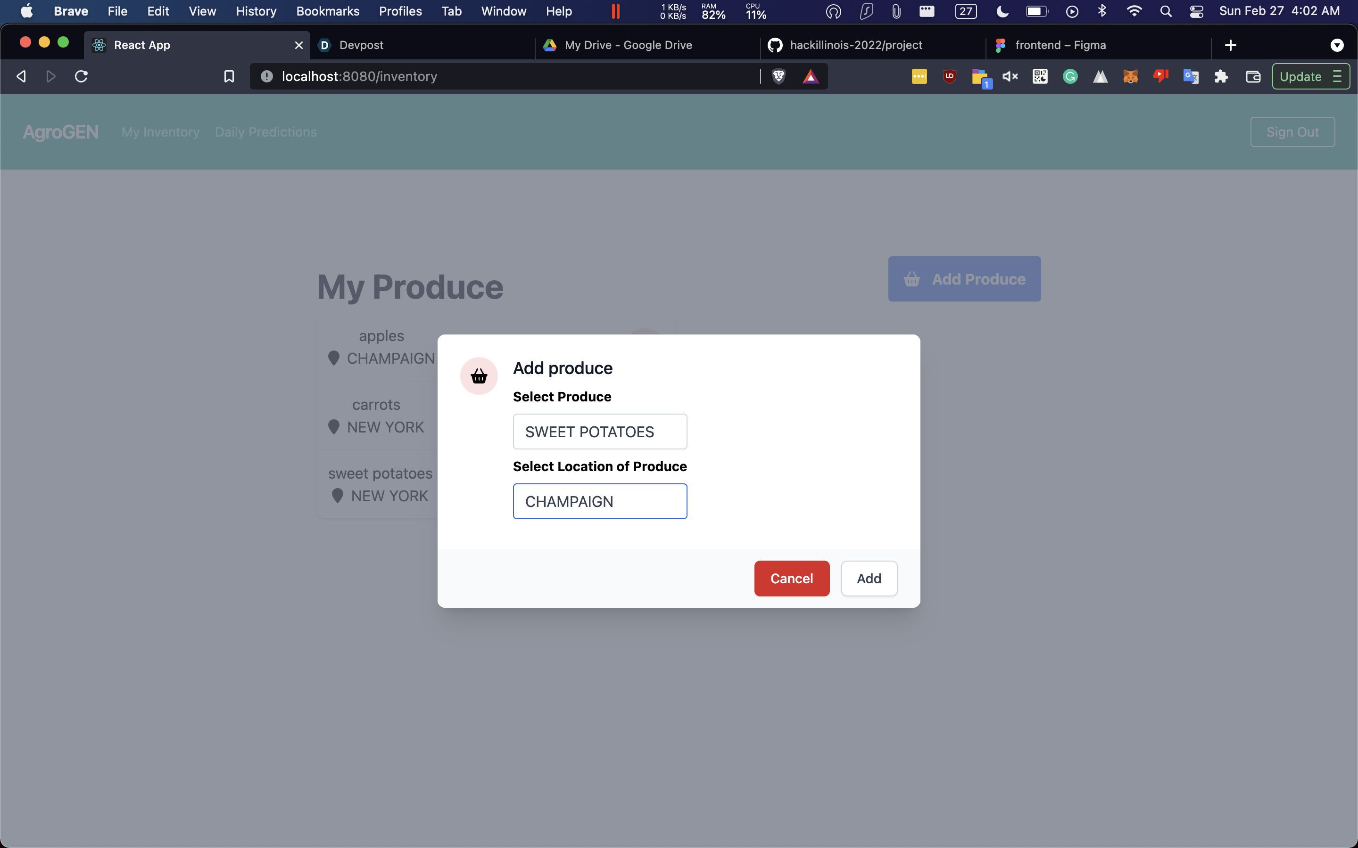Open the Google Translate extension icon
The width and height of the screenshot is (1358, 848).
tap(1191, 76)
